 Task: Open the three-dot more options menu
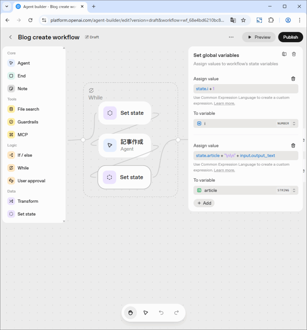231,37
